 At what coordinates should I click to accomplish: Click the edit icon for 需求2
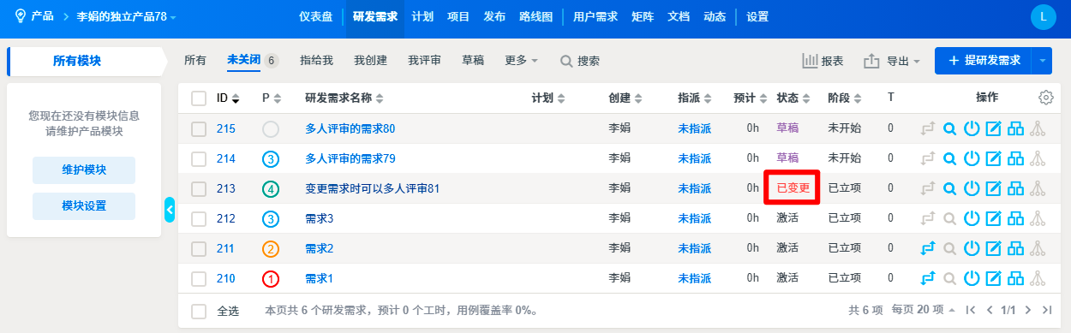pos(994,248)
